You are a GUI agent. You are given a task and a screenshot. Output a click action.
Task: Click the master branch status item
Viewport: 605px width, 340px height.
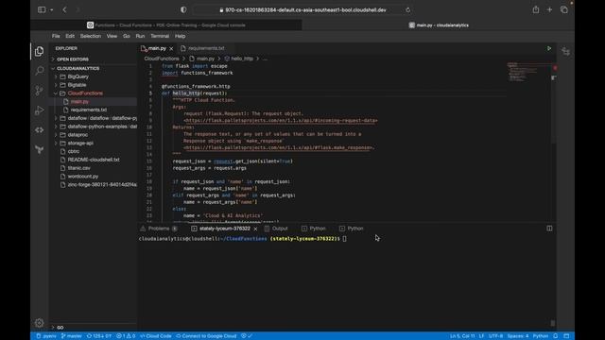(x=72, y=336)
